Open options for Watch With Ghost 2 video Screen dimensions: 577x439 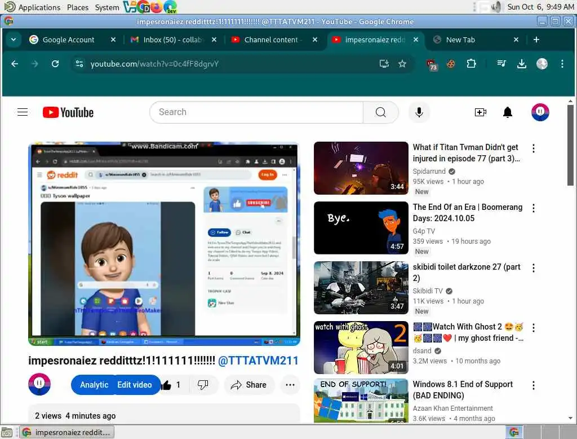point(533,328)
